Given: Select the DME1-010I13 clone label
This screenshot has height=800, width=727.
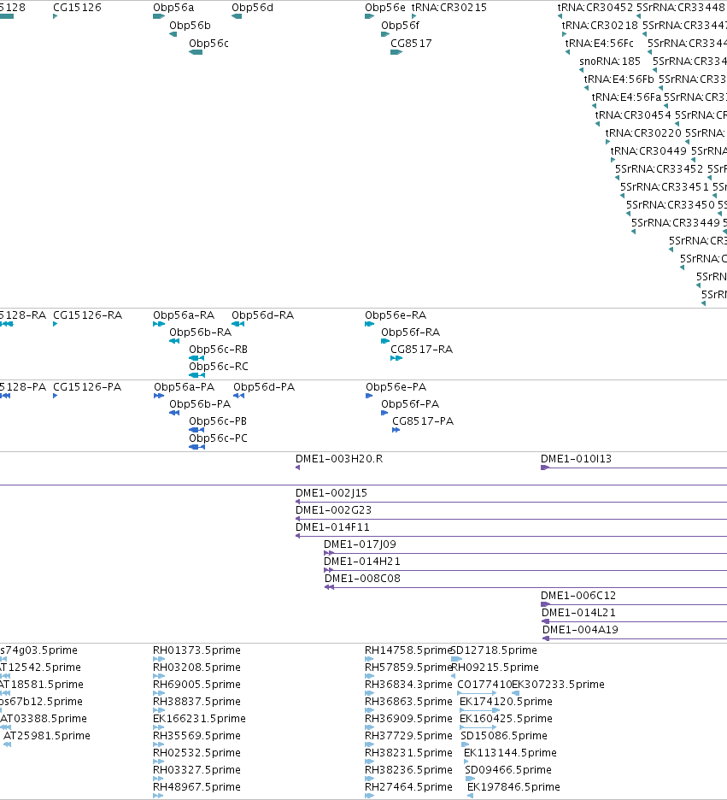Looking at the screenshot, I should tap(576, 459).
